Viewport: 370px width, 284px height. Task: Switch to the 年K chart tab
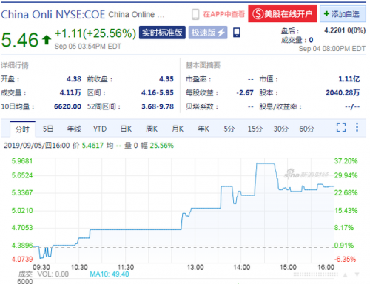pyautogui.click(x=203, y=129)
